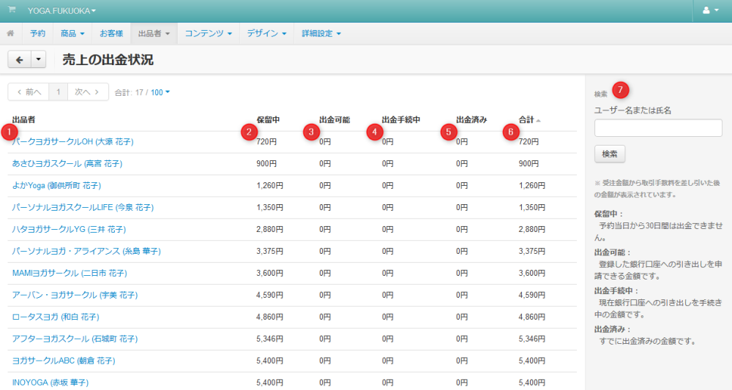
Task: Click the shopping cart icon
Action: point(12,10)
